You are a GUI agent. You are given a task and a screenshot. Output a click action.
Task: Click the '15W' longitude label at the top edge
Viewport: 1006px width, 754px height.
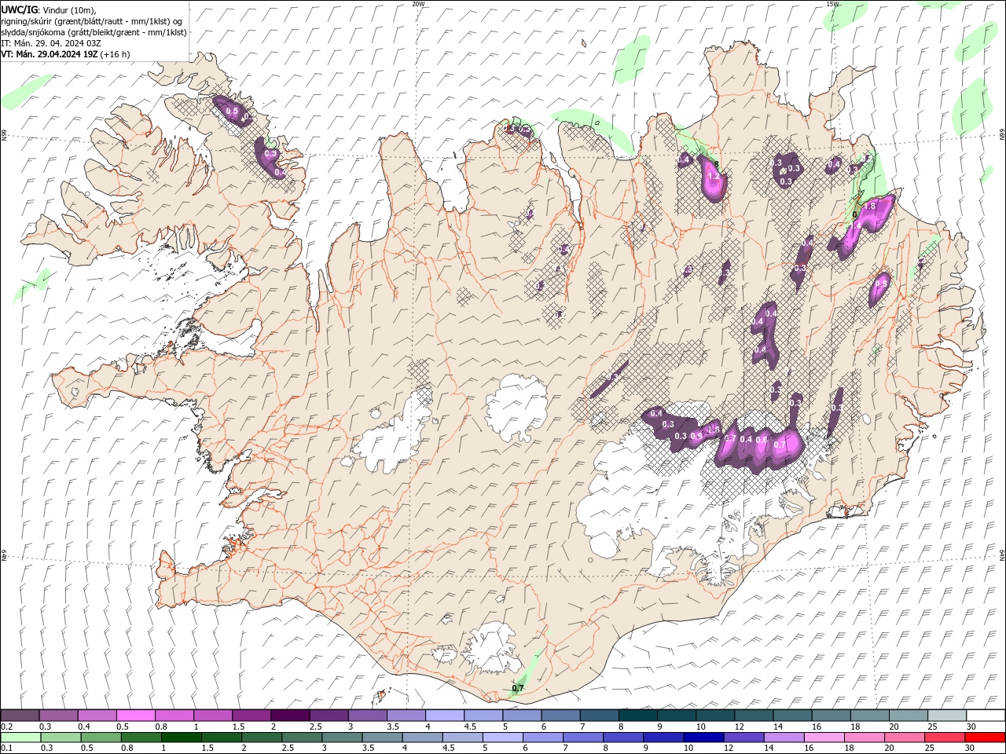(x=832, y=4)
